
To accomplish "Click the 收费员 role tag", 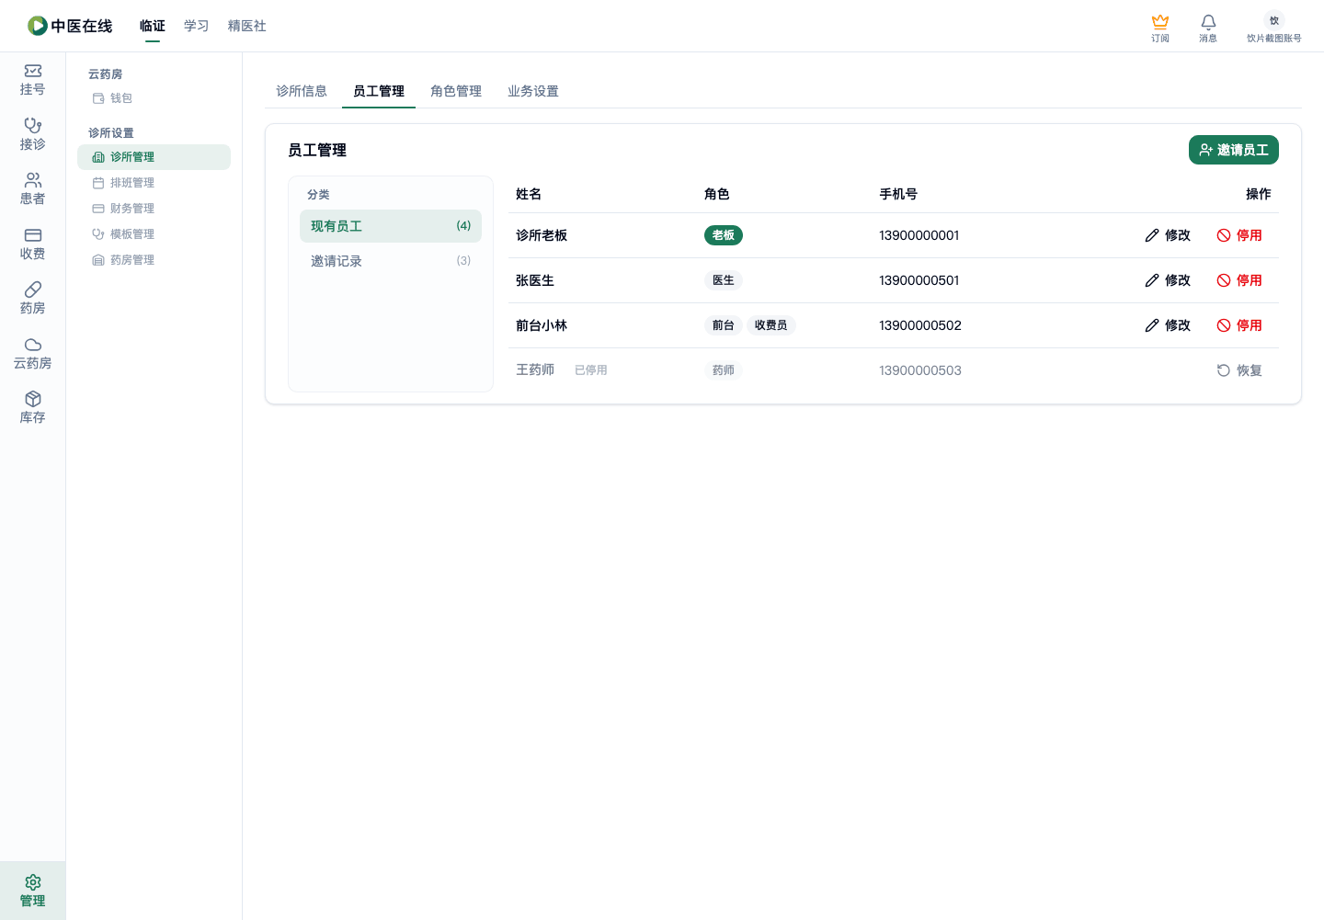I will point(770,325).
